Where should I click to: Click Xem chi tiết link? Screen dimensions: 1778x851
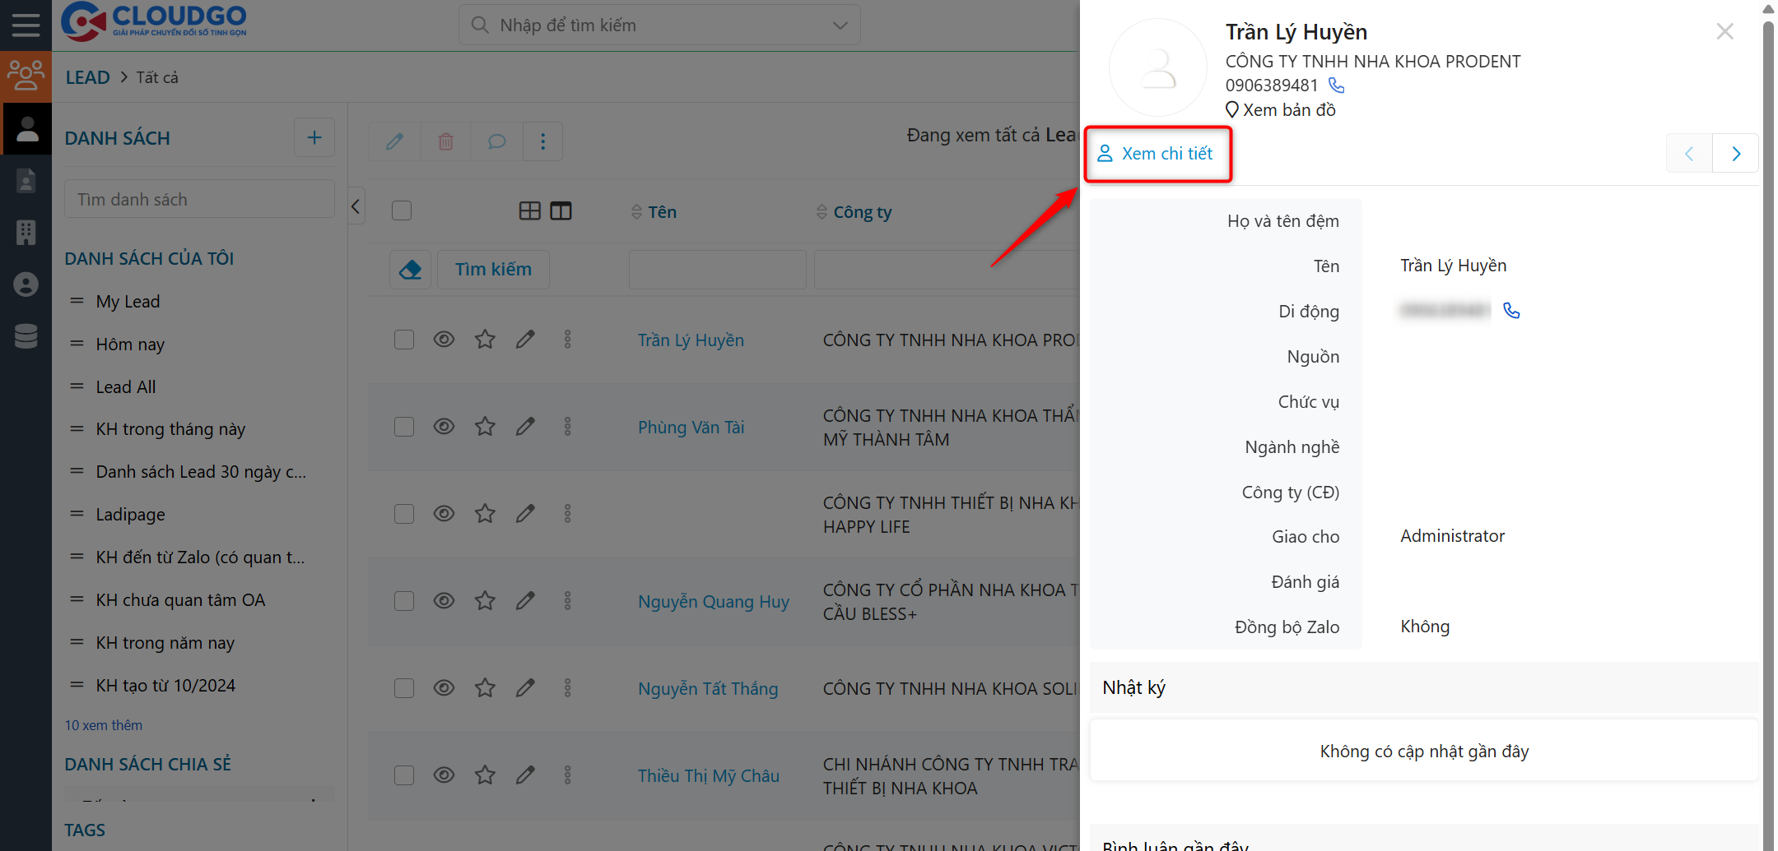(1157, 154)
